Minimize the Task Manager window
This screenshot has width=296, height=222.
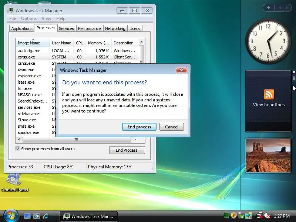click(122, 11)
